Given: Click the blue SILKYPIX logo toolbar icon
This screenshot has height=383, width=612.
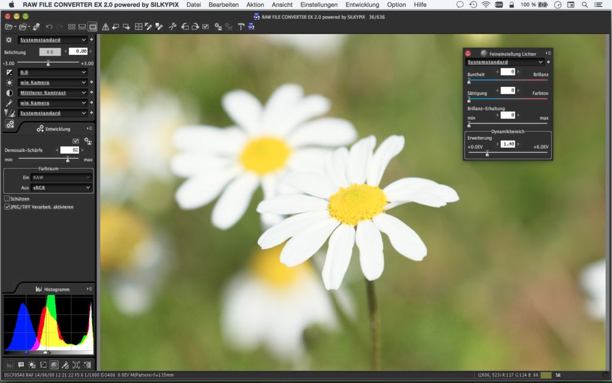Looking at the screenshot, I should (251, 27).
